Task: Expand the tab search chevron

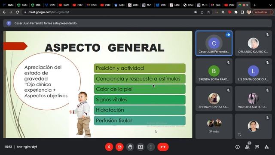Action: (270, 5)
